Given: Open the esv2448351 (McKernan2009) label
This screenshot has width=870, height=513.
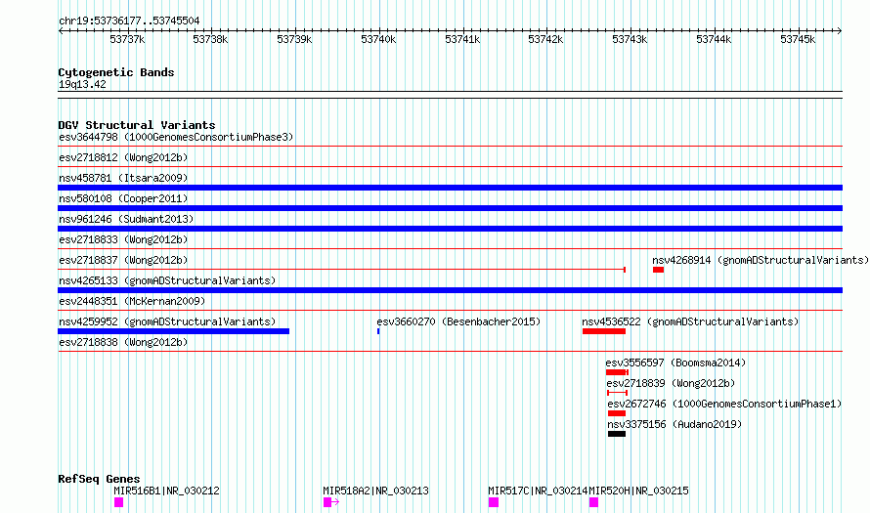Looking at the screenshot, I should tap(132, 301).
